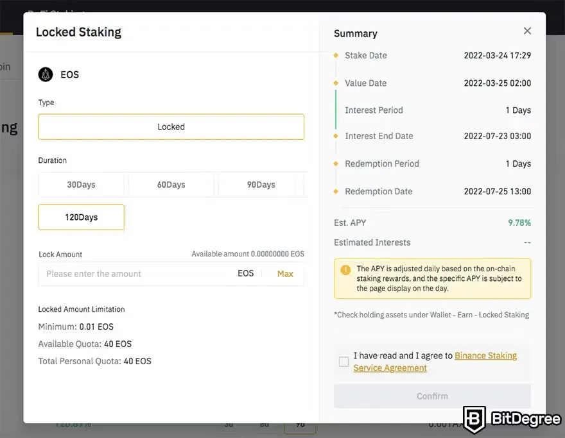Open the Binance Staking Service Agreement link
The image size is (565, 438).
coord(435,362)
